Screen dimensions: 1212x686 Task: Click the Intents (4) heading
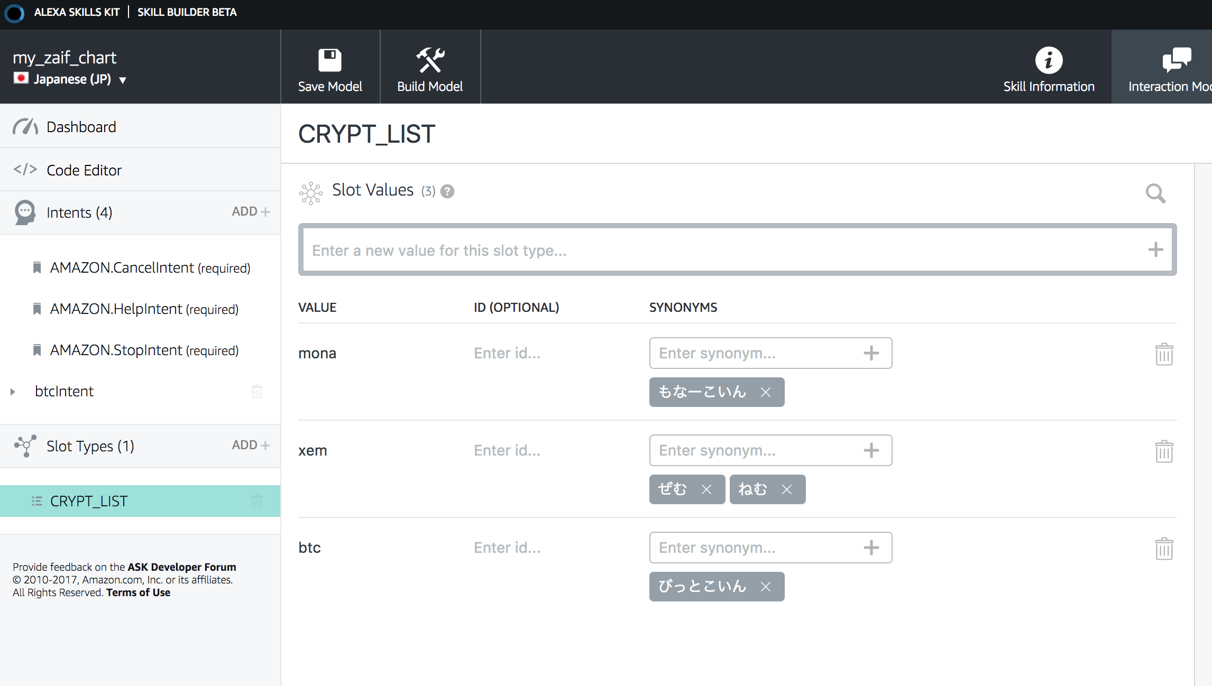pos(79,212)
